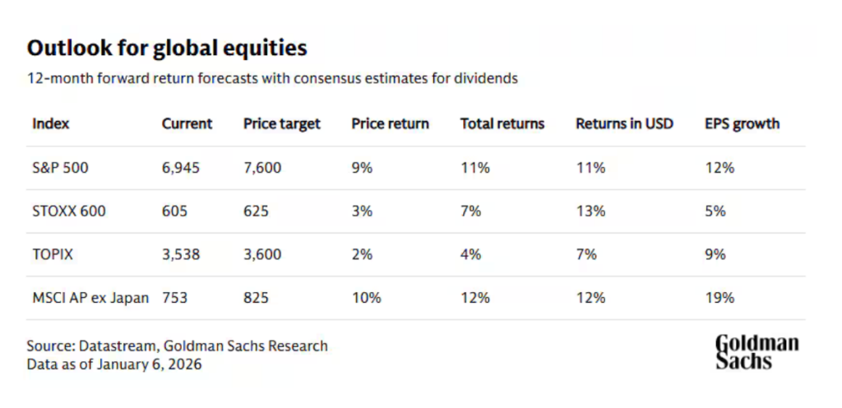Click the "Outlook for global equities" title
The height and width of the screenshot is (408, 842).
pyautogui.click(x=167, y=49)
